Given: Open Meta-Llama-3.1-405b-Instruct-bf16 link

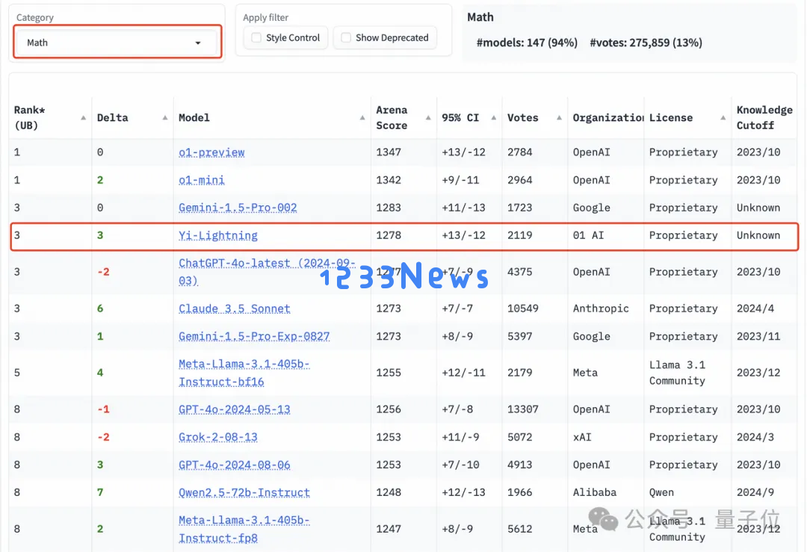Looking at the screenshot, I should [244, 373].
